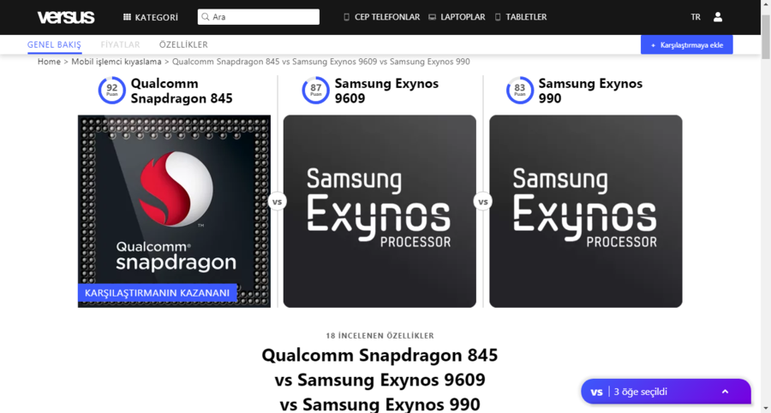Viewport: 771px width, 413px height.
Task: Follow the Mobil işlemci kıyaslama breadcrumb link
Action: tap(117, 62)
